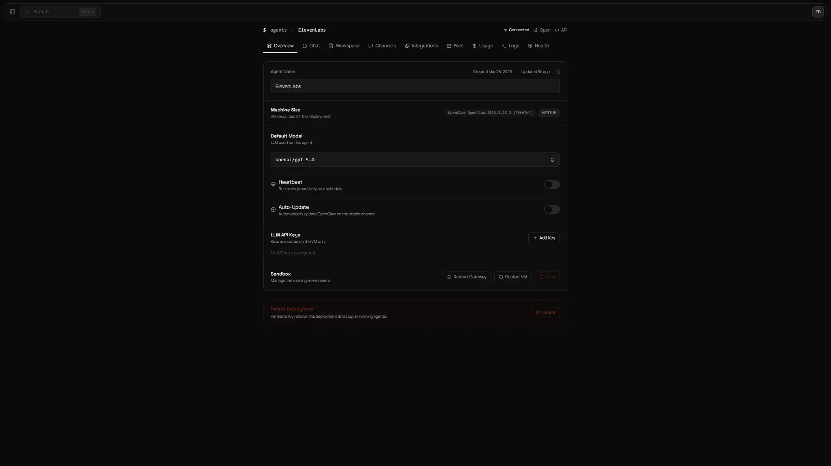Click the search magnifier icon
The image size is (831, 466).
click(x=28, y=12)
